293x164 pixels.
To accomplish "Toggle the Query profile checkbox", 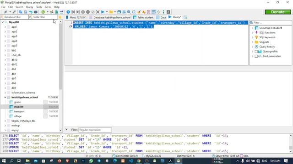I will 256,51.
